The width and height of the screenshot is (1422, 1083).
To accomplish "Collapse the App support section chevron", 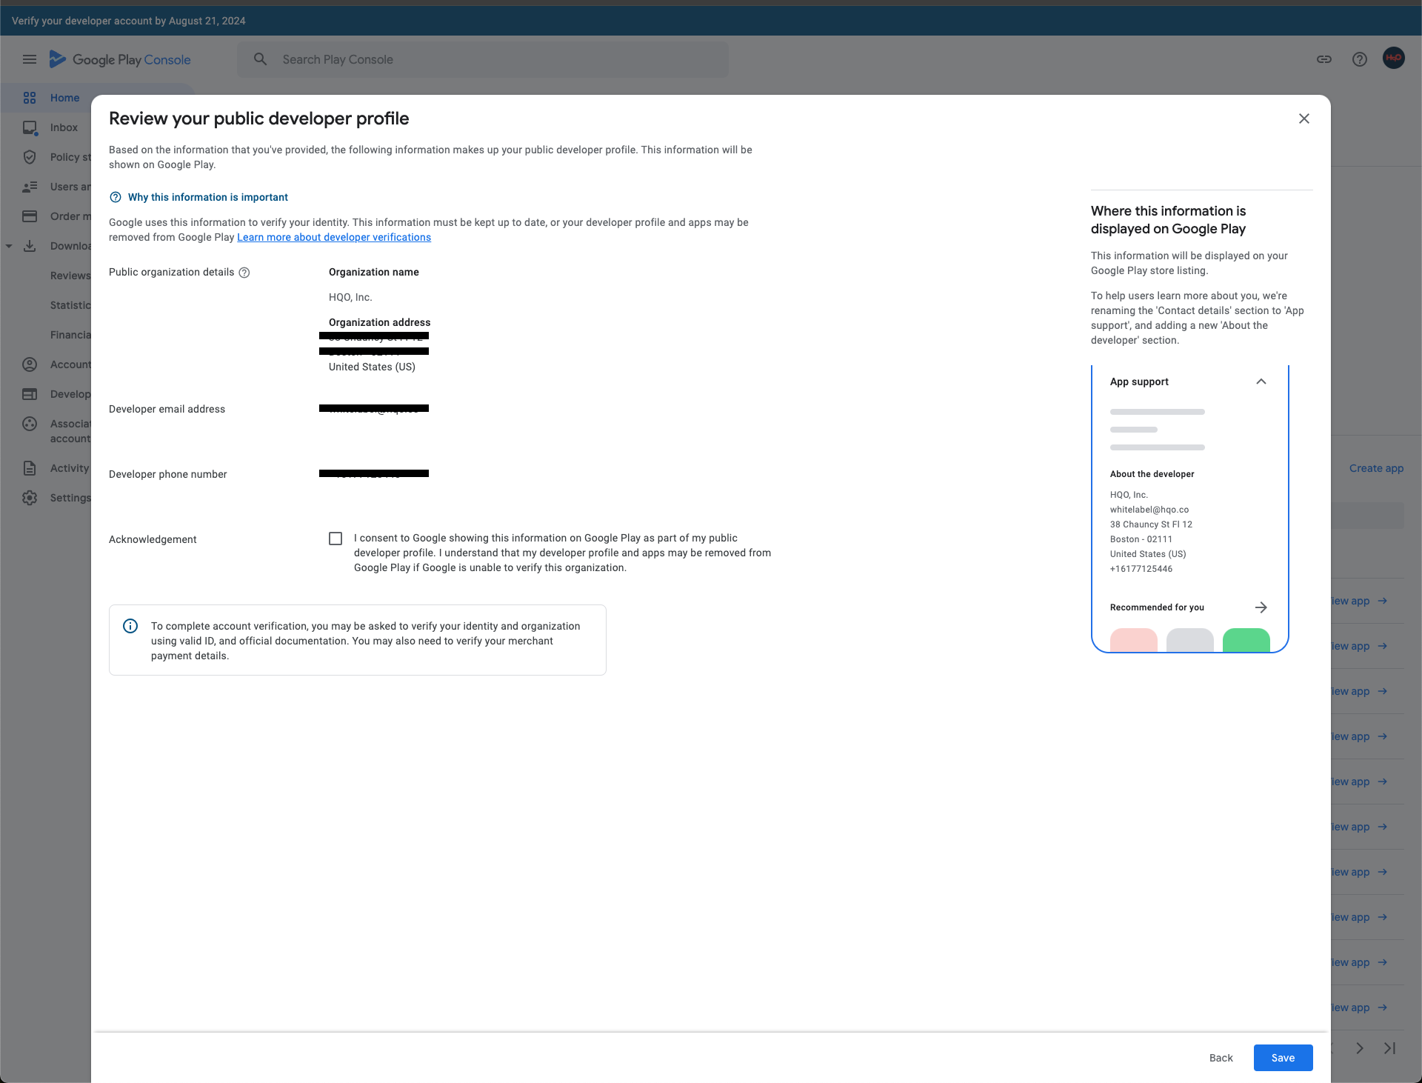I will (1261, 381).
